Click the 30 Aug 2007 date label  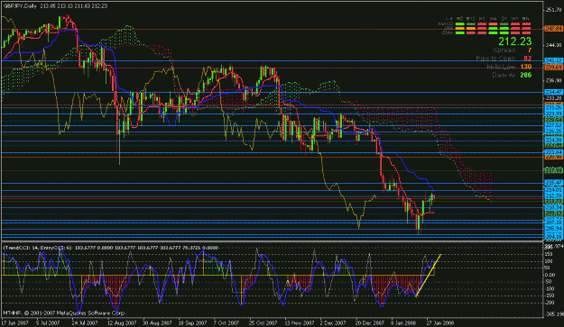click(x=157, y=322)
